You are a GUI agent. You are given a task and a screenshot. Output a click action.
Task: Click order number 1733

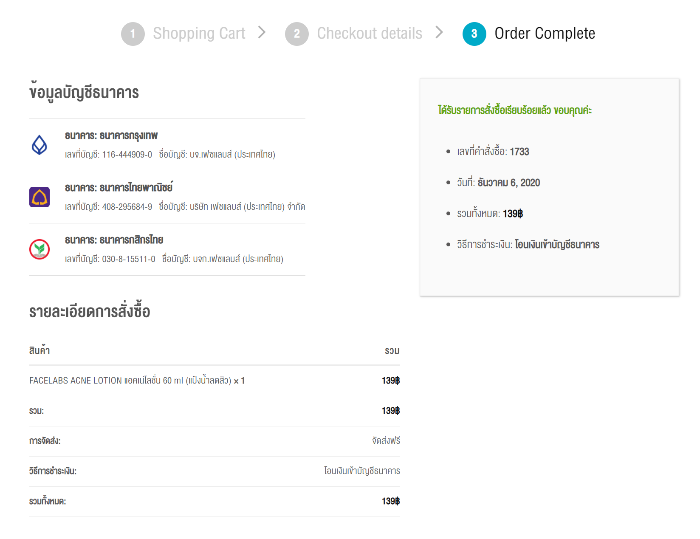519,152
